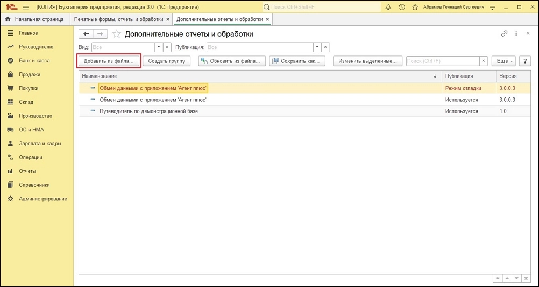Click the Операции Дт/Кт icon
Viewport: 539px width, 287px height.
(x=10, y=157)
